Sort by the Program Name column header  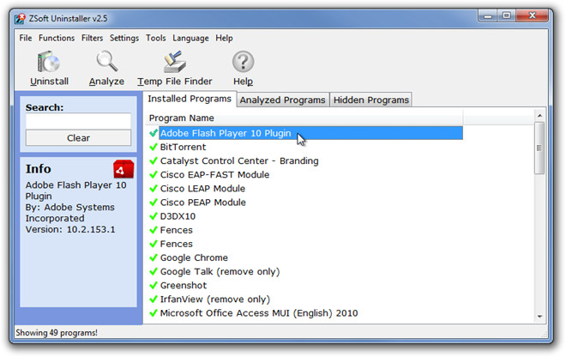pyautogui.click(x=304, y=118)
